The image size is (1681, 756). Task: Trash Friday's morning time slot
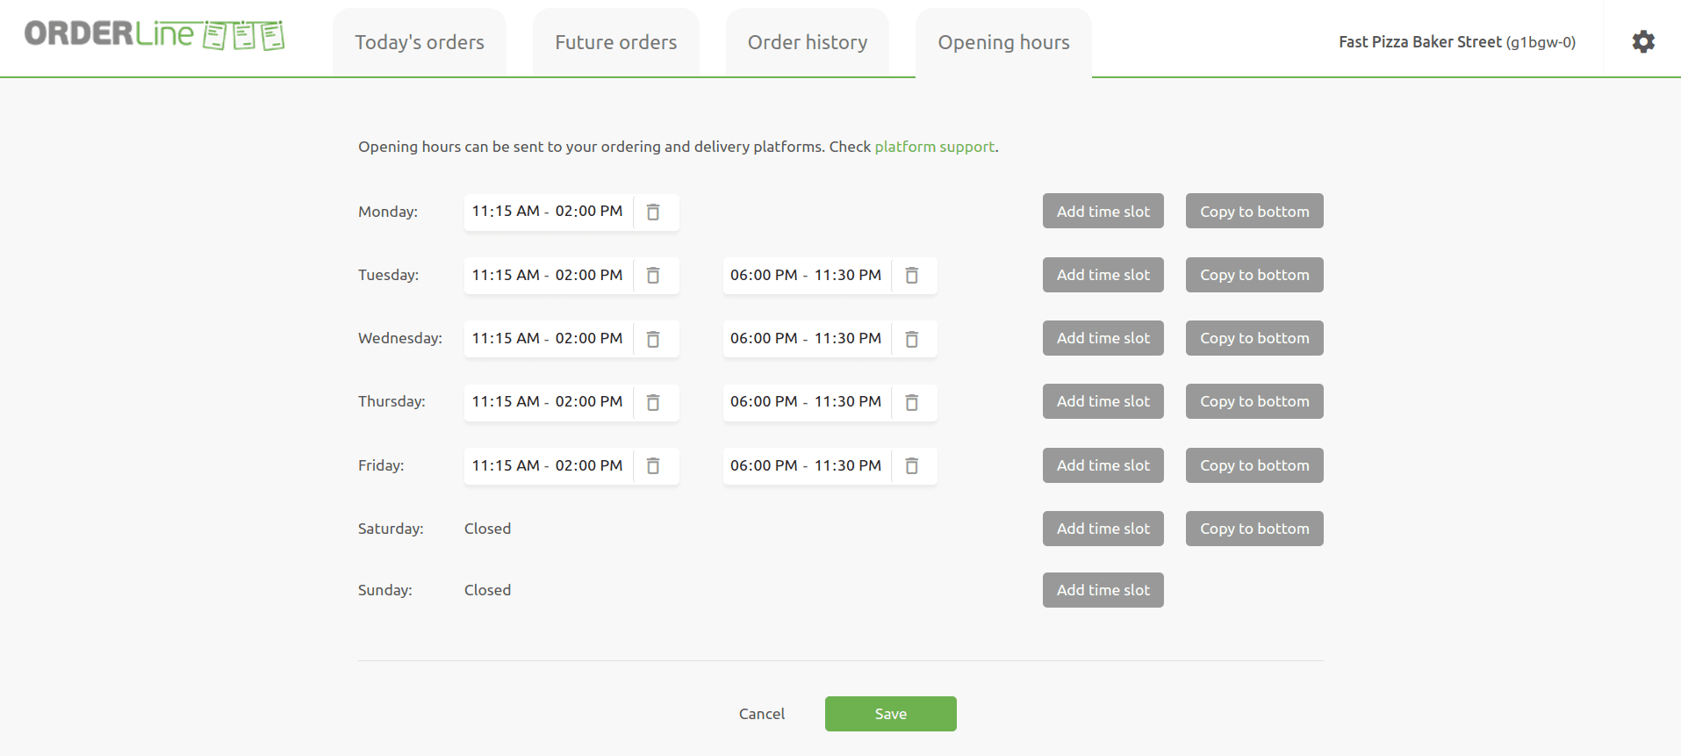pos(653,465)
